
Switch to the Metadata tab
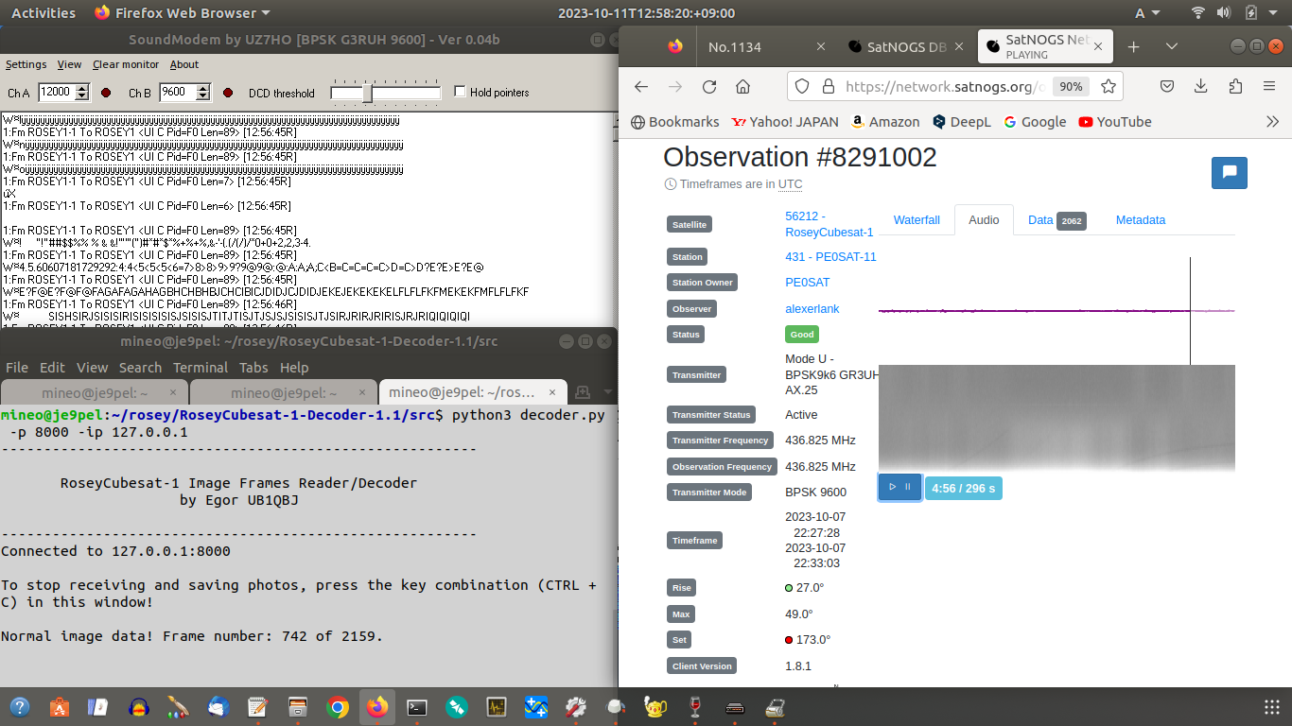pos(1140,219)
